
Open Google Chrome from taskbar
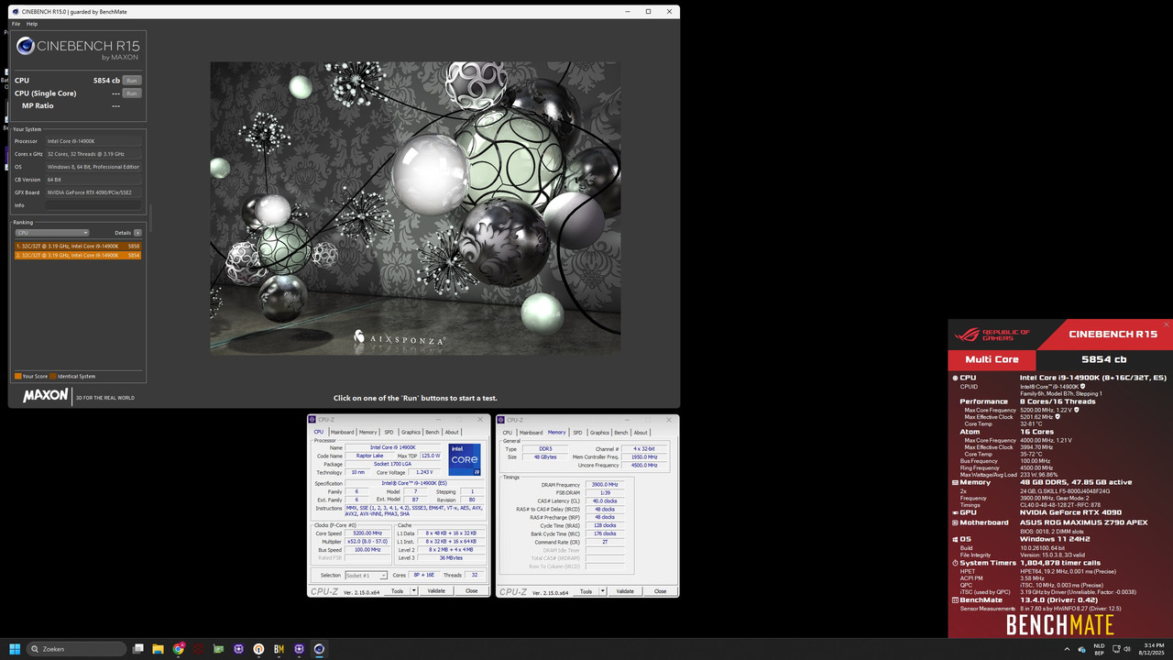pyautogui.click(x=179, y=649)
